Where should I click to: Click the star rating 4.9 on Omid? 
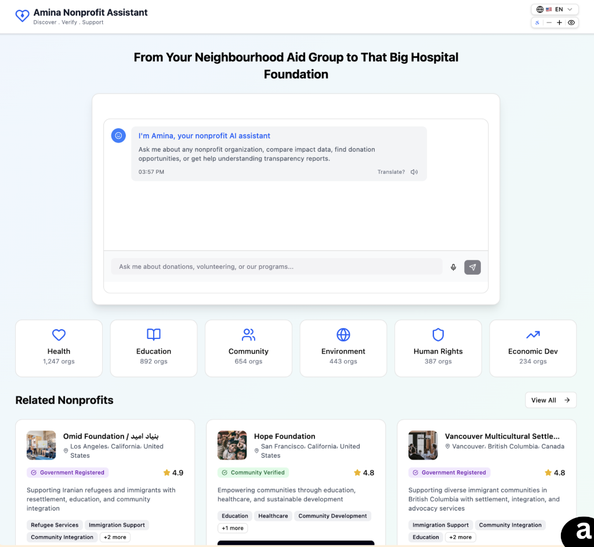pos(173,472)
